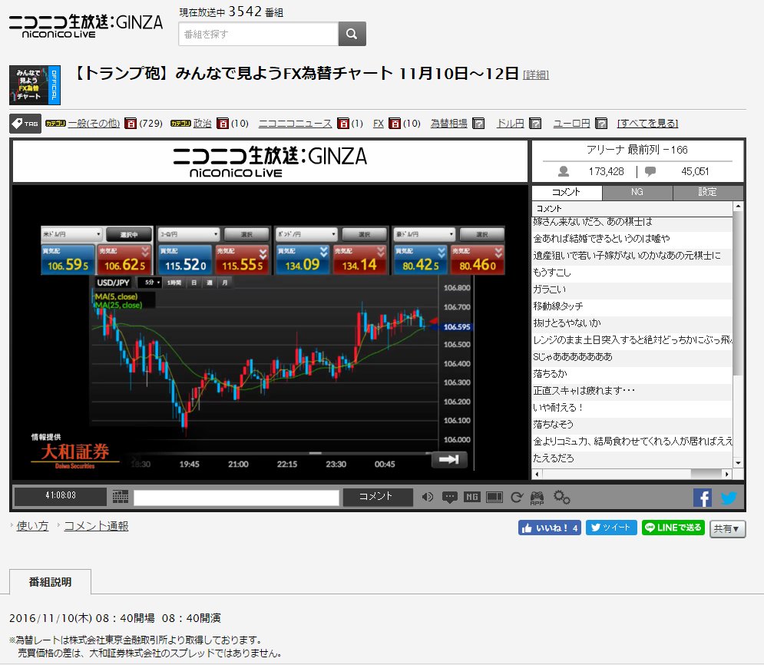Click 選択 button for the ユーロ/円 panel
Image resolution: width=764 pixels, height=665 pixels.
click(x=247, y=235)
